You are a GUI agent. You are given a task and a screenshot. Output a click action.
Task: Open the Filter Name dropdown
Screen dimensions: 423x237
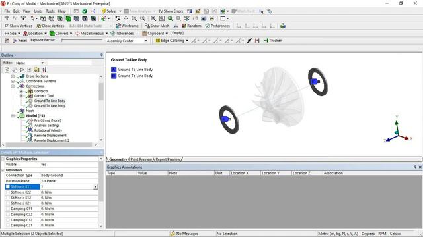[x=42, y=63]
